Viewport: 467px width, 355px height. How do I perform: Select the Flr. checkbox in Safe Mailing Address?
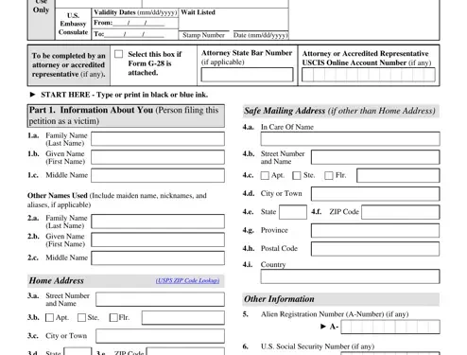(x=329, y=175)
